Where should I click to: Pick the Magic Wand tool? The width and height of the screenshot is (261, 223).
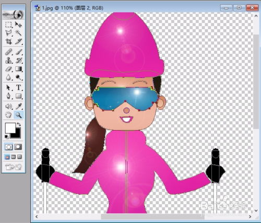[x=18, y=33]
